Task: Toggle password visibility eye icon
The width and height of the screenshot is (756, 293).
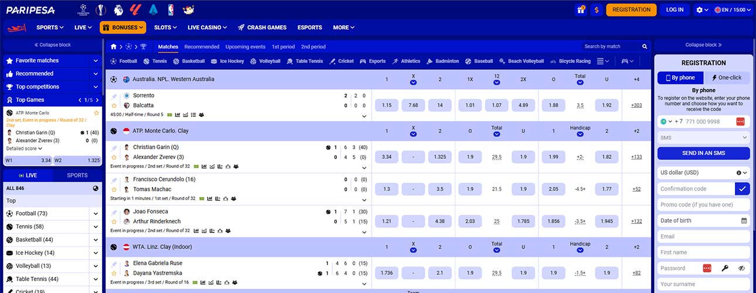Action: point(741,268)
